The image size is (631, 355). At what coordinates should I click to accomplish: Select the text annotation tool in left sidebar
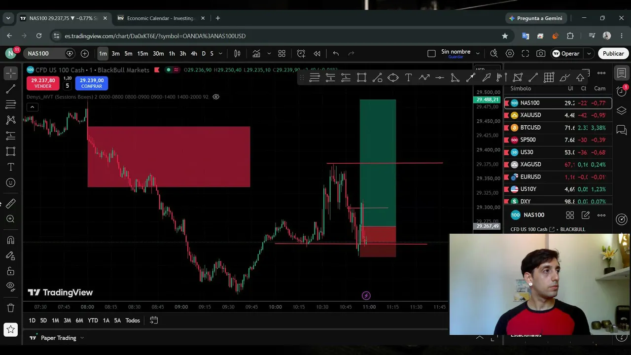[10, 167]
